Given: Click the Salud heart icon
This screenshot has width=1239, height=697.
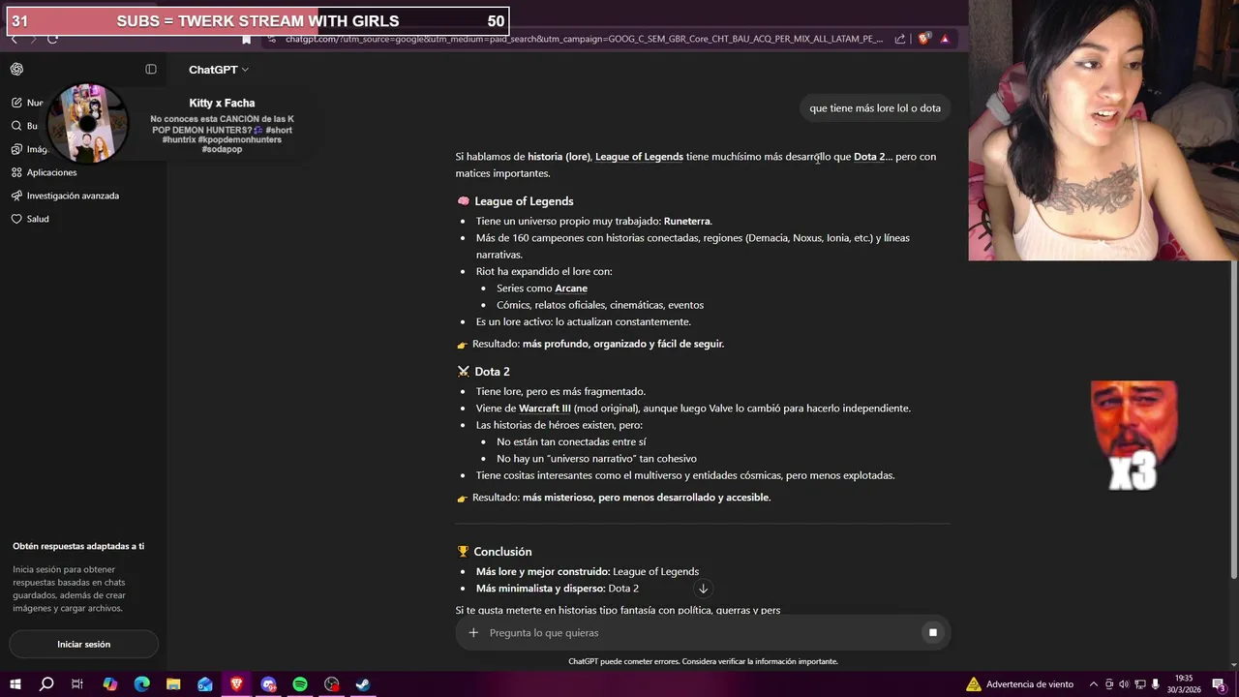Looking at the screenshot, I should coord(16,219).
